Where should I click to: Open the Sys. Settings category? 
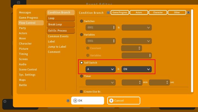[27, 75]
